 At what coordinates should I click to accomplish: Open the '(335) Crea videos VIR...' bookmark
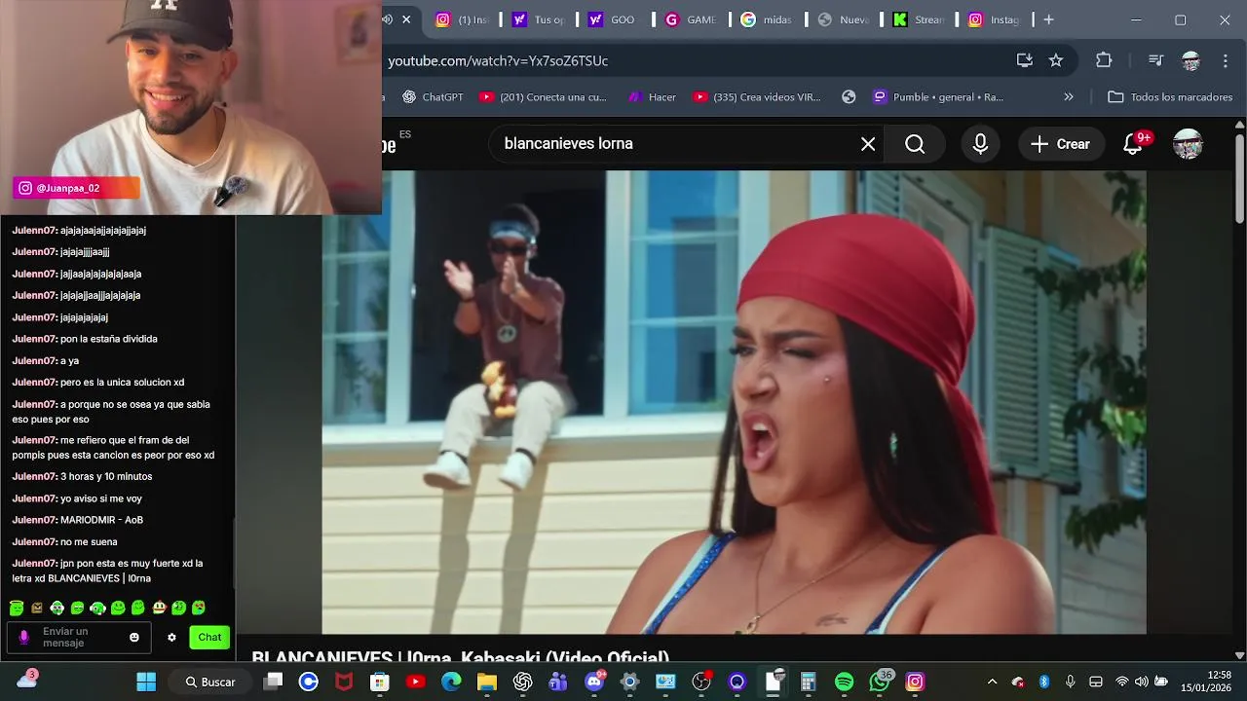pyautogui.click(x=757, y=97)
